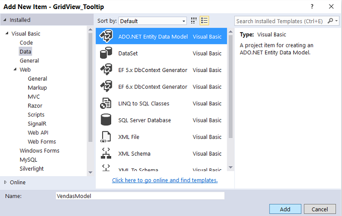Open the Sort by Default dropdown

152,21
